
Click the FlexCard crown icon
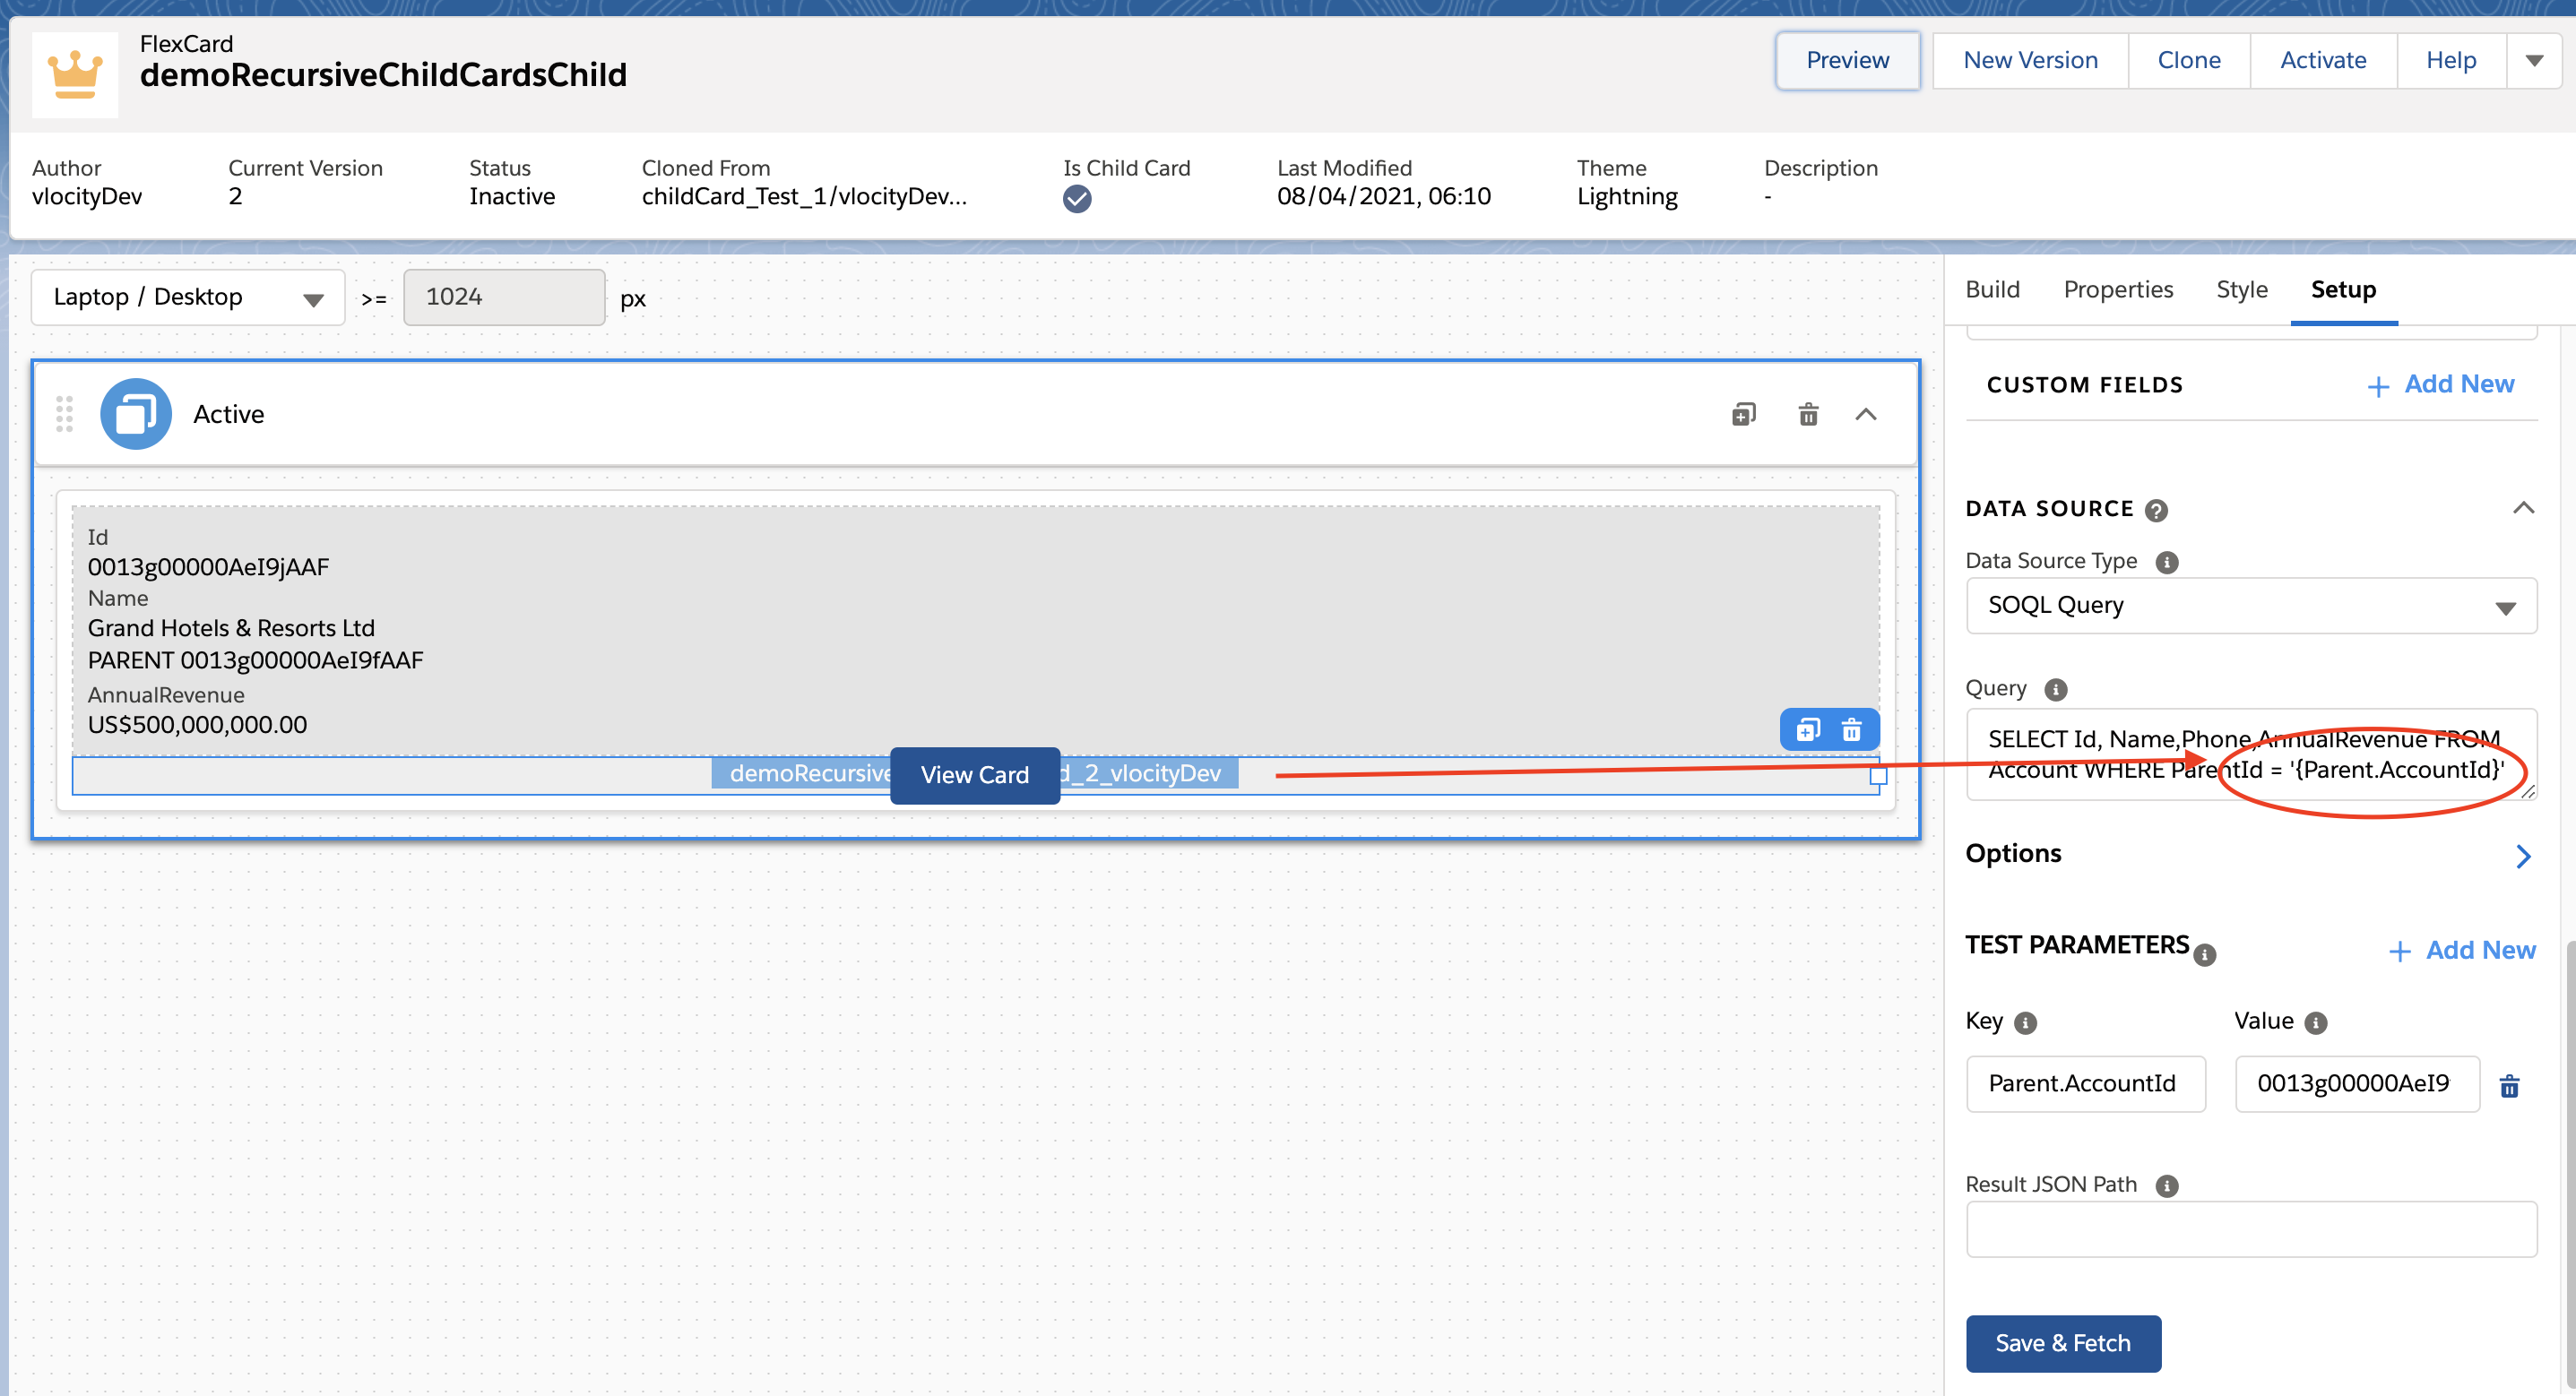point(75,74)
